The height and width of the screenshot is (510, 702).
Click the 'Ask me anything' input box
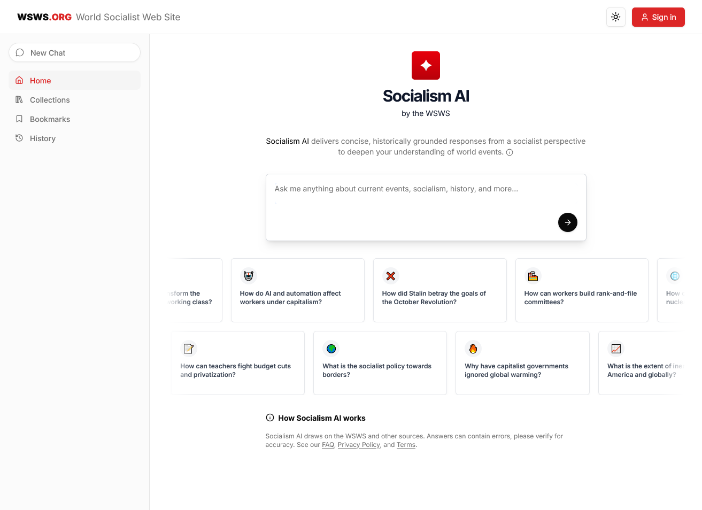[426, 207]
